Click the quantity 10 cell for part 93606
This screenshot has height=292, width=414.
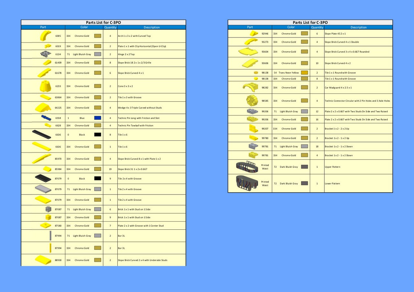[317, 63]
